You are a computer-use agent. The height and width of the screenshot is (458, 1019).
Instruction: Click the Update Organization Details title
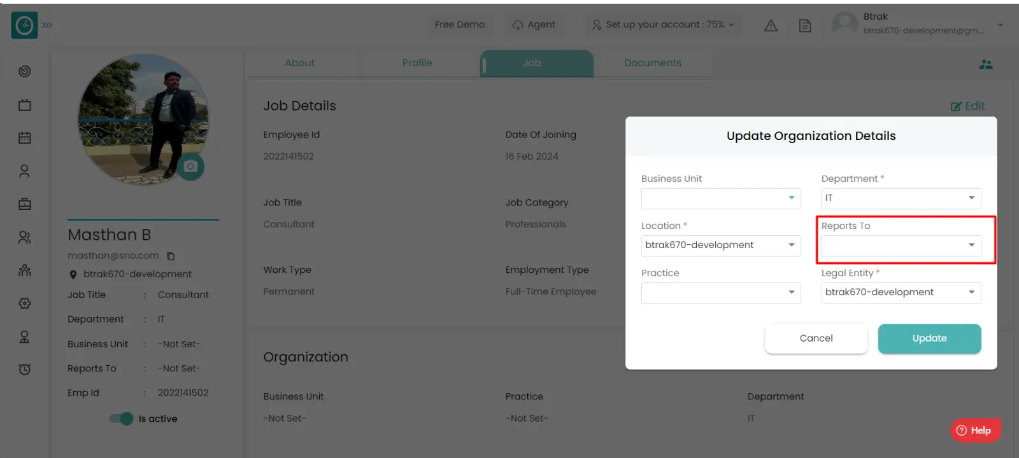811,136
